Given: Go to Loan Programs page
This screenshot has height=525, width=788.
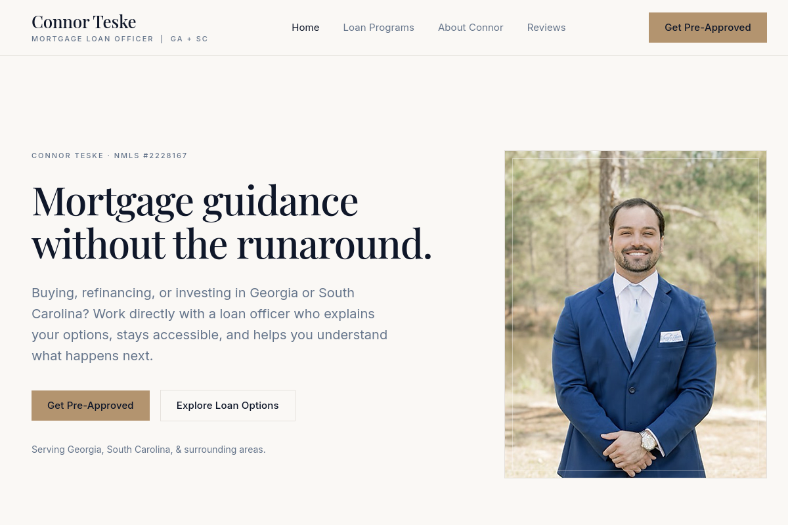Looking at the screenshot, I should coord(378,28).
